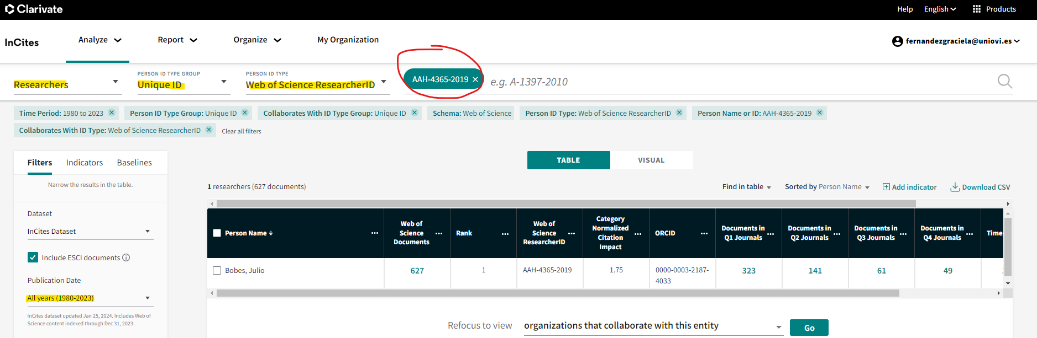Remove the AAH-4365-2019 search chip

tap(475, 79)
